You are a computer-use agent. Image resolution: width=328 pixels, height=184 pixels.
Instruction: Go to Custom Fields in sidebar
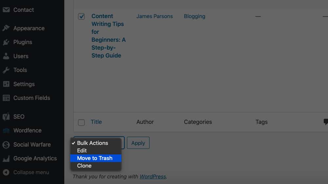(x=31, y=98)
